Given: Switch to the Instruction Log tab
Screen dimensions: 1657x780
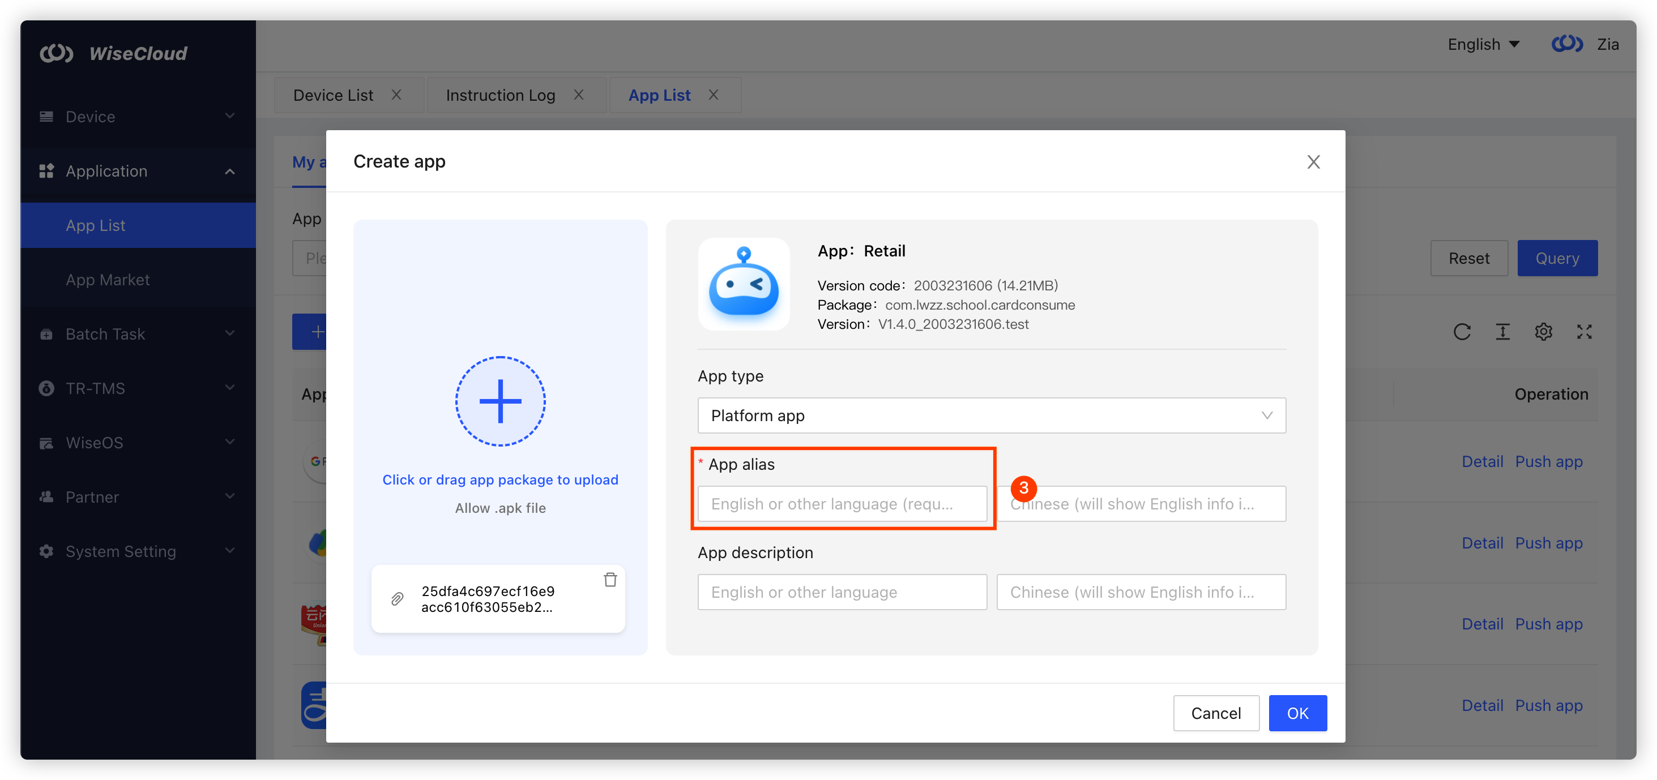Looking at the screenshot, I should point(501,95).
